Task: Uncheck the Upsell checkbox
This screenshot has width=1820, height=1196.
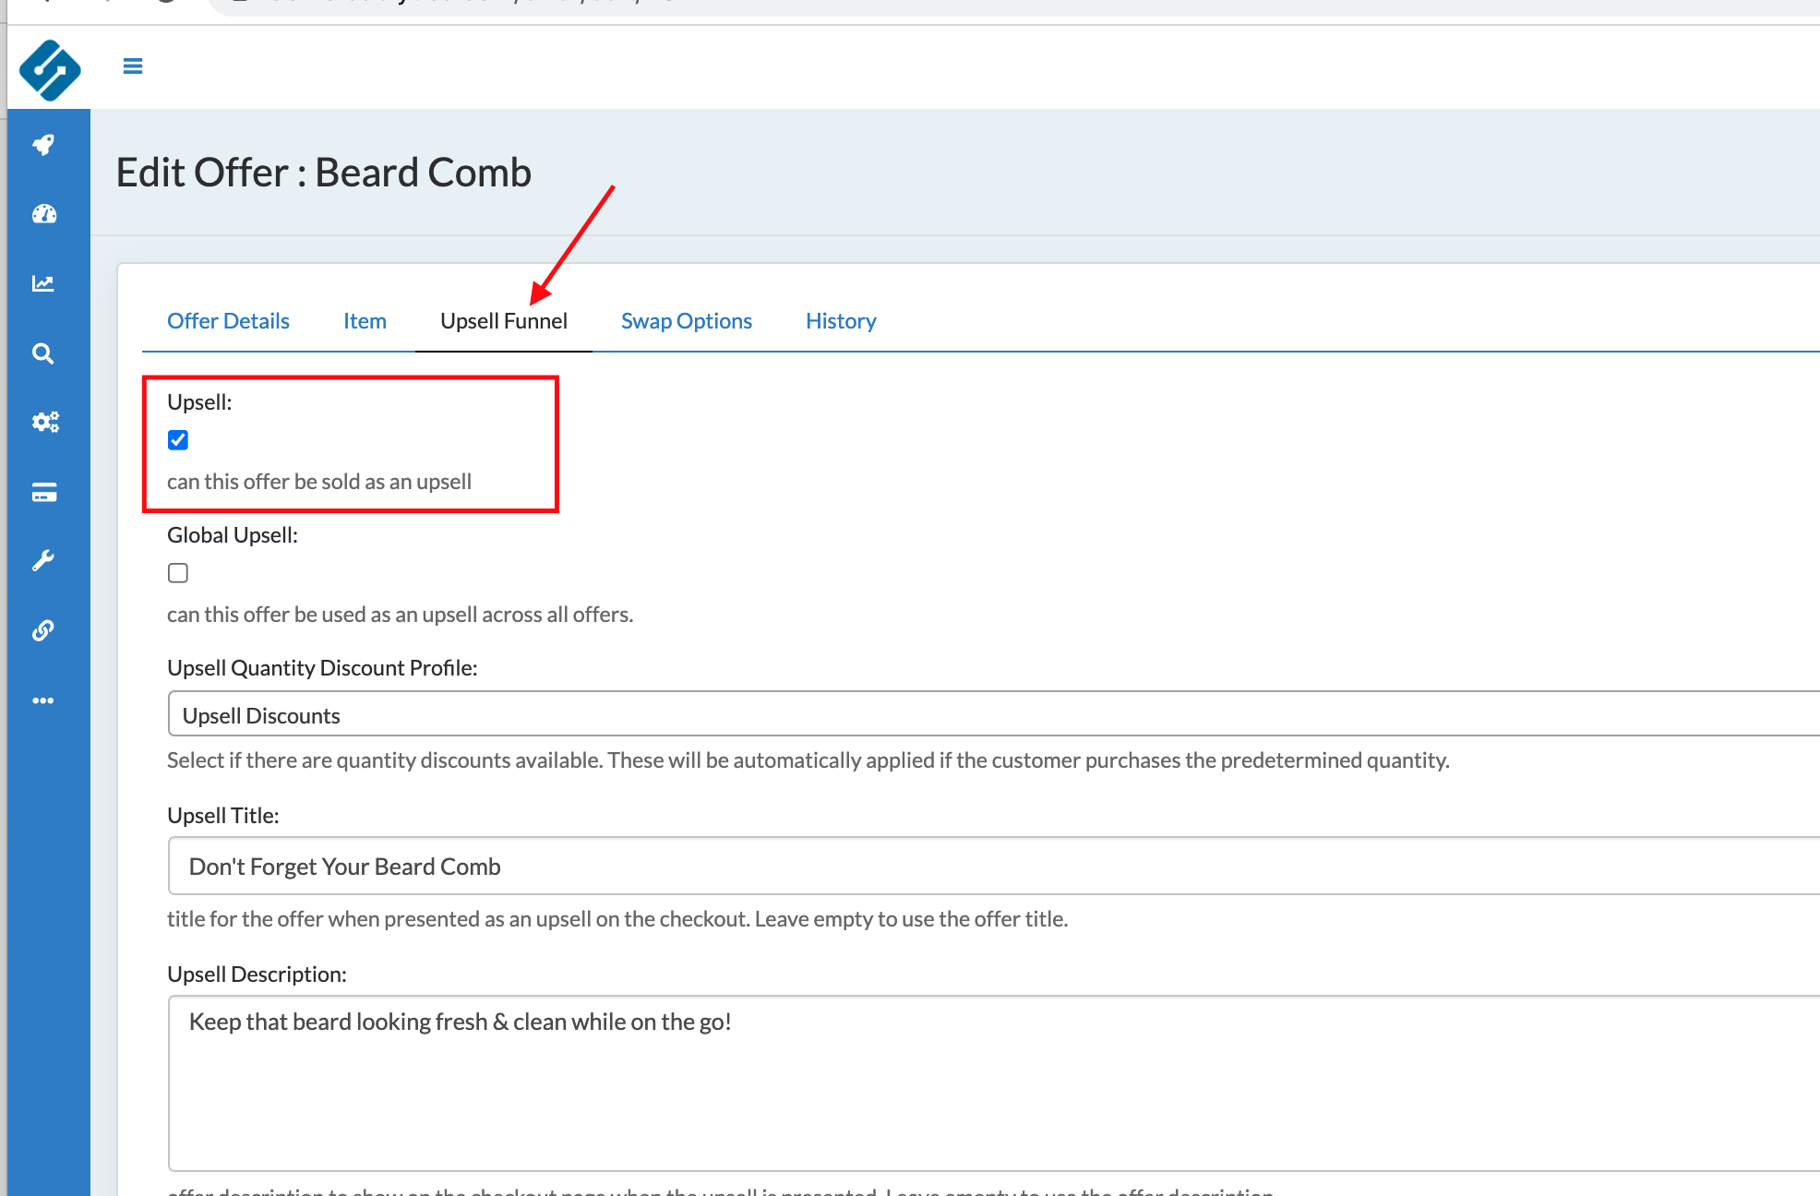Action: coord(178,440)
